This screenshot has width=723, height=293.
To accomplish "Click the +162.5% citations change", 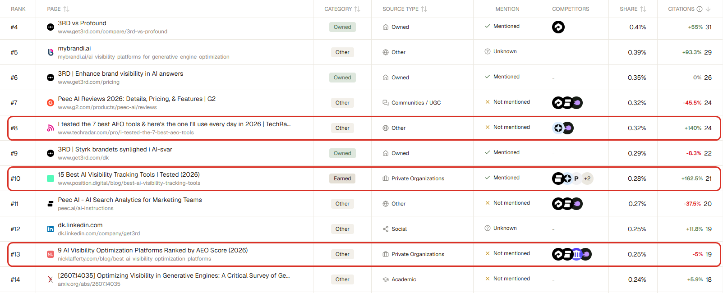I will (x=692, y=179).
